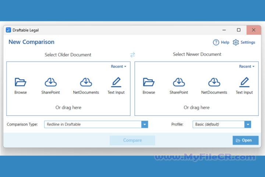Click the Compare button
Screen dimensions: 265x177
tap(132, 140)
